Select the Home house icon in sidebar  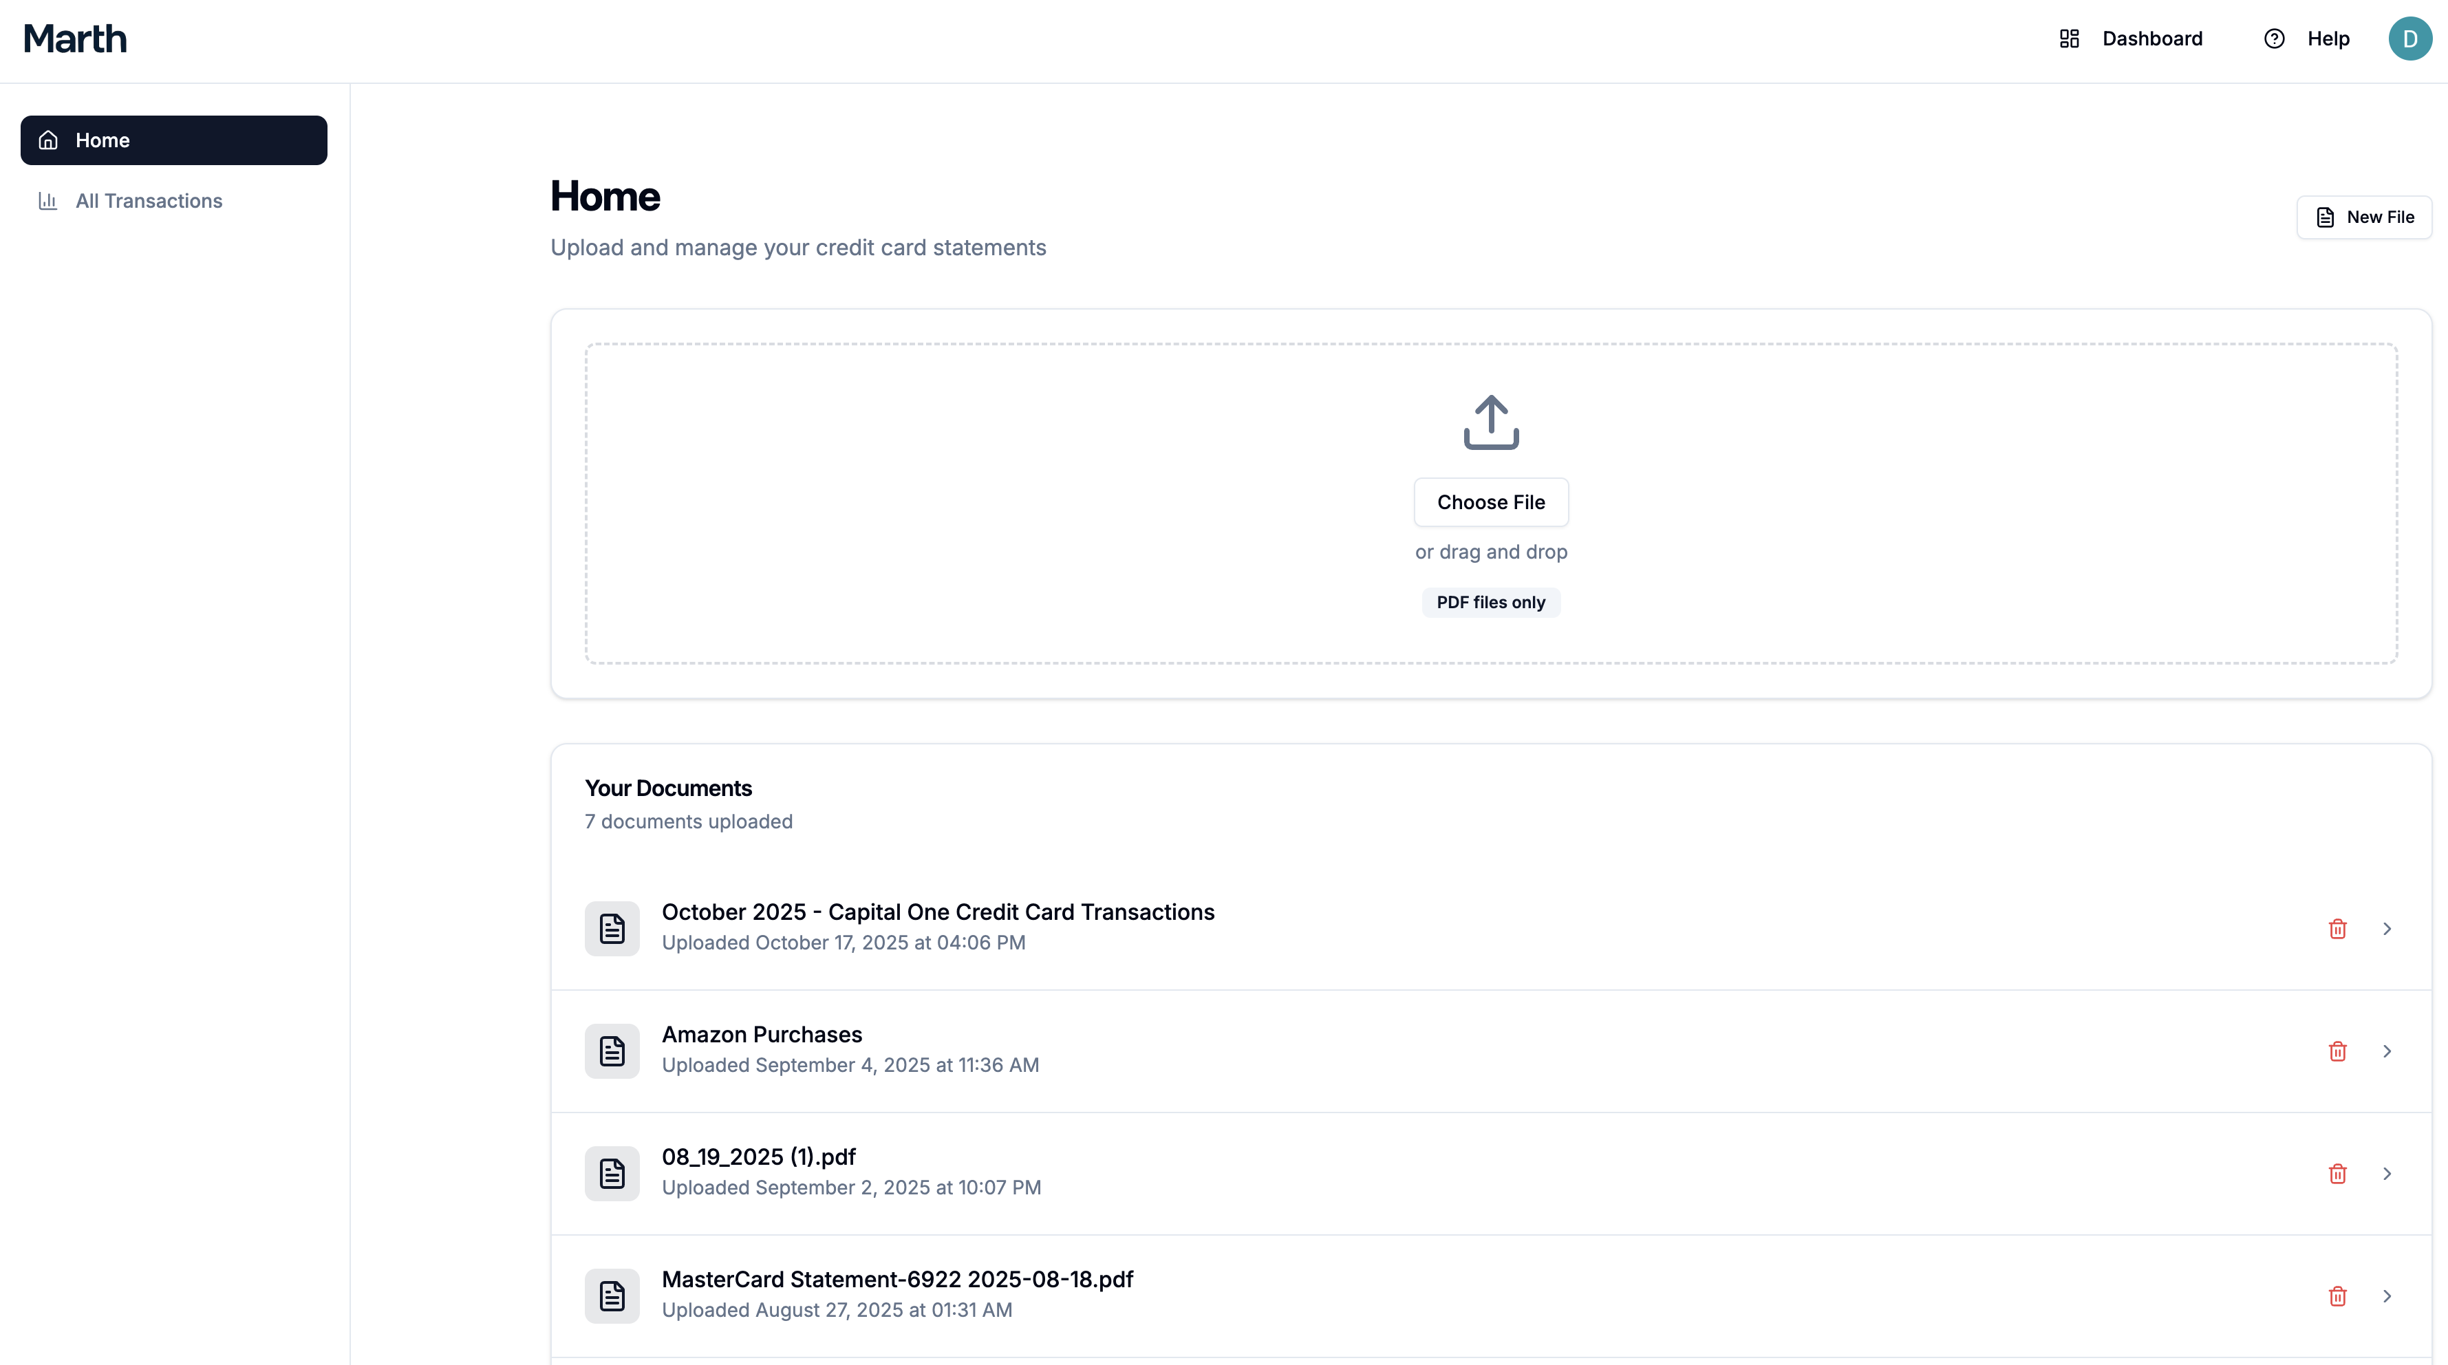pos(48,140)
